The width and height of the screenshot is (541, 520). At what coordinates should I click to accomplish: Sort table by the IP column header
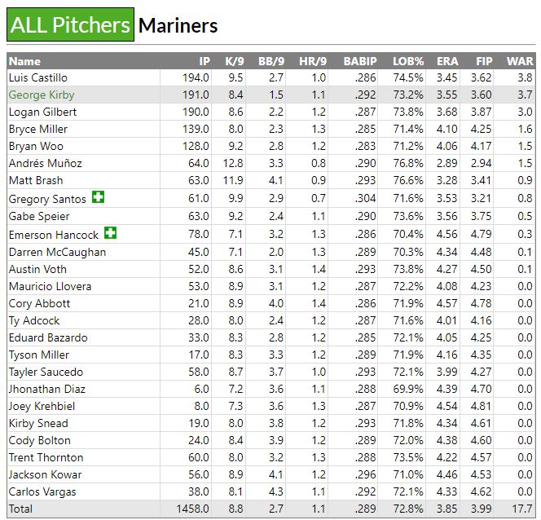coord(204,61)
